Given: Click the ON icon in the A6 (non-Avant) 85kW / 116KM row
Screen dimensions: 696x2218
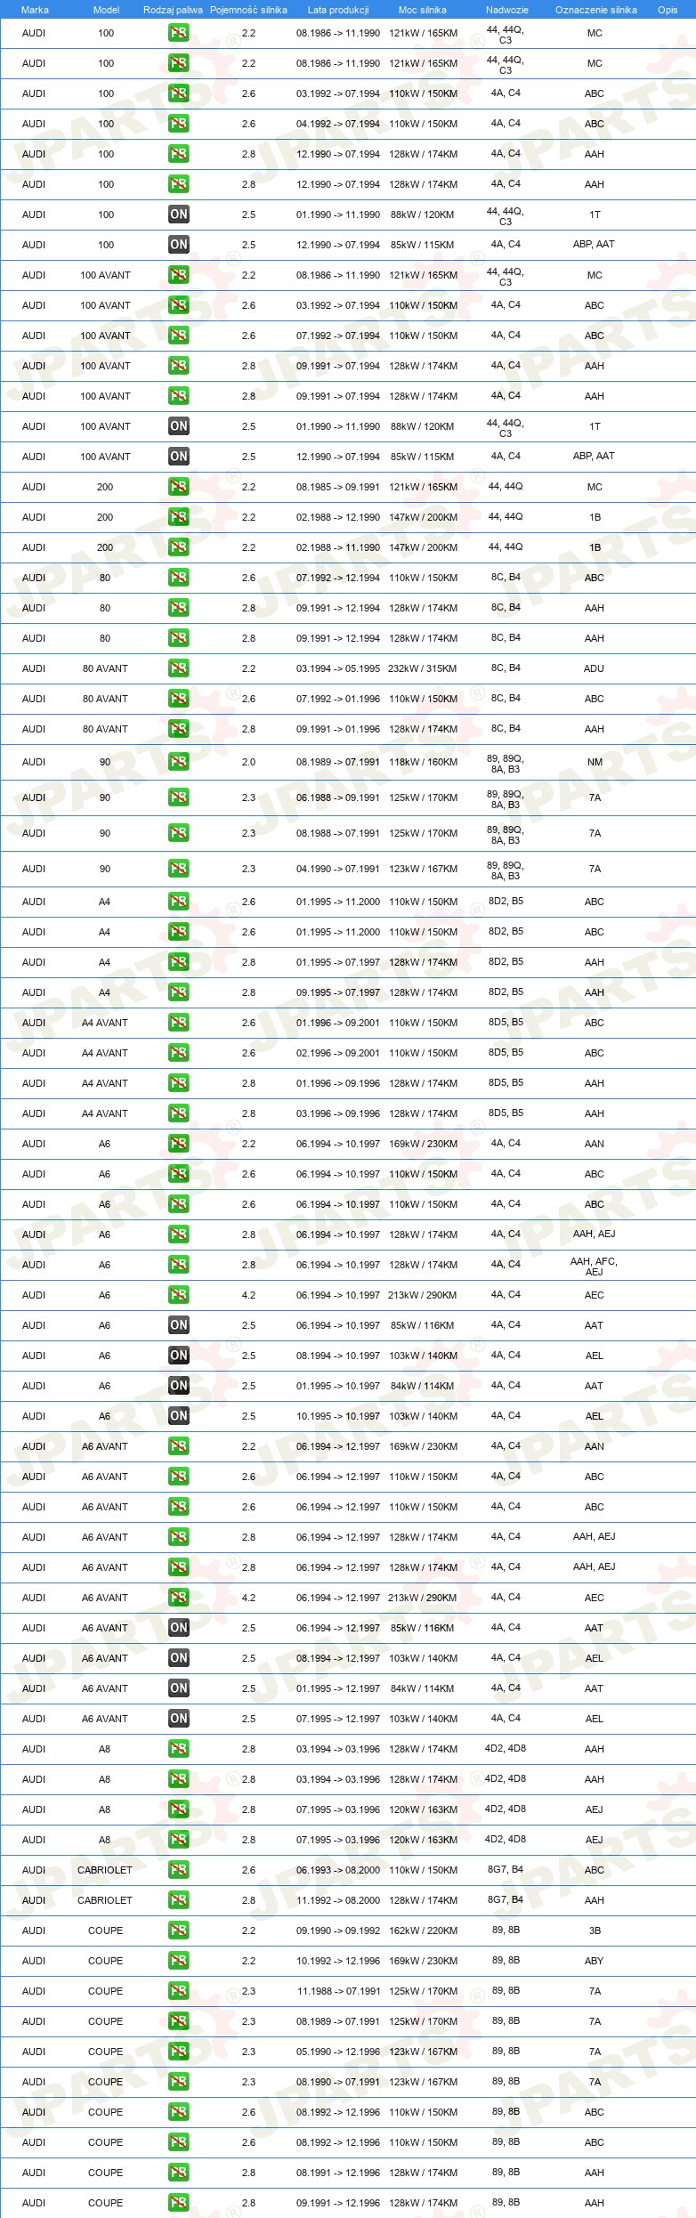Looking at the screenshot, I should pyautogui.click(x=179, y=1325).
